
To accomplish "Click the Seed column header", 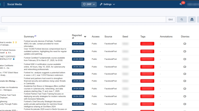I will tap(125, 37).
